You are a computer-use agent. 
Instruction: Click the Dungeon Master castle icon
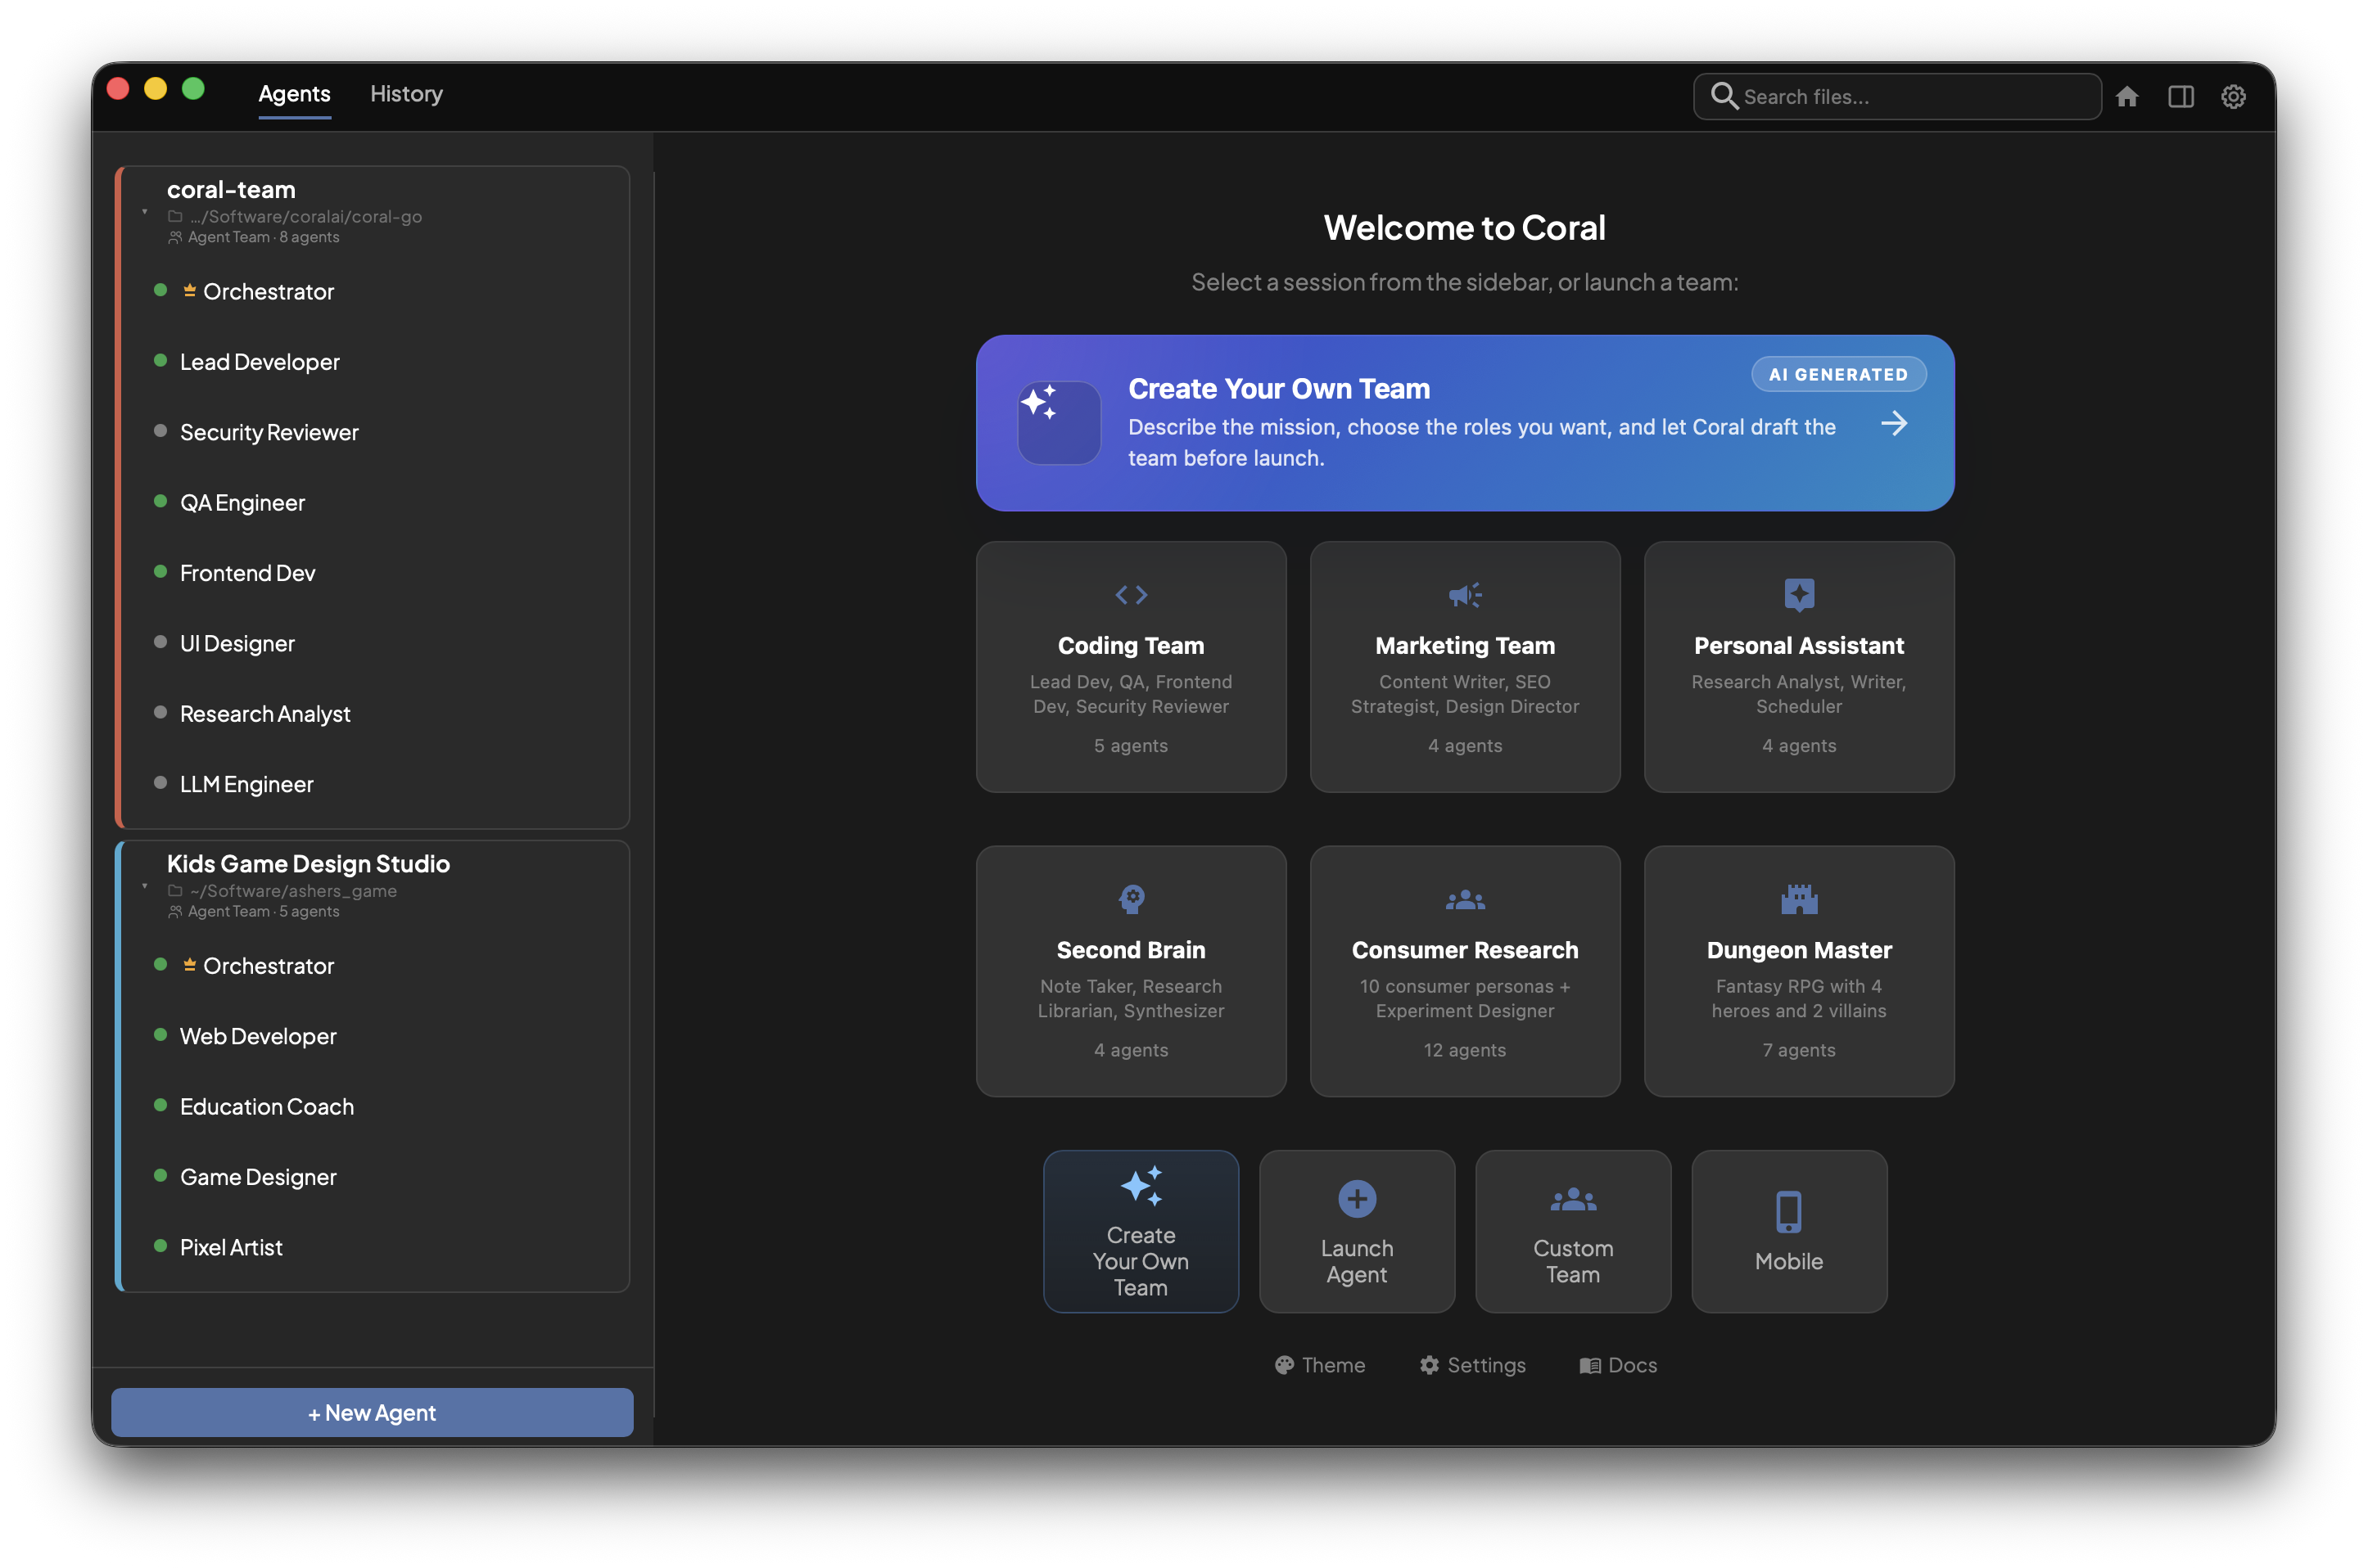[1798, 898]
